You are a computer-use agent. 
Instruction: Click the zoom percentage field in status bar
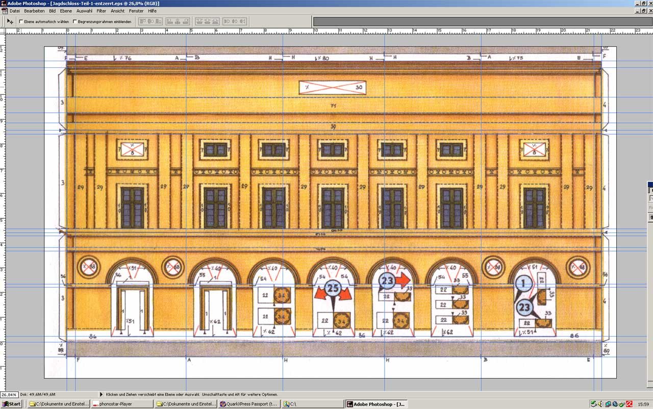[x=8, y=394]
